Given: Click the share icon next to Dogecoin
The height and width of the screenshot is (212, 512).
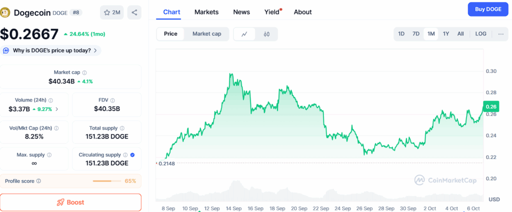Looking at the screenshot, I should [134, 12].
